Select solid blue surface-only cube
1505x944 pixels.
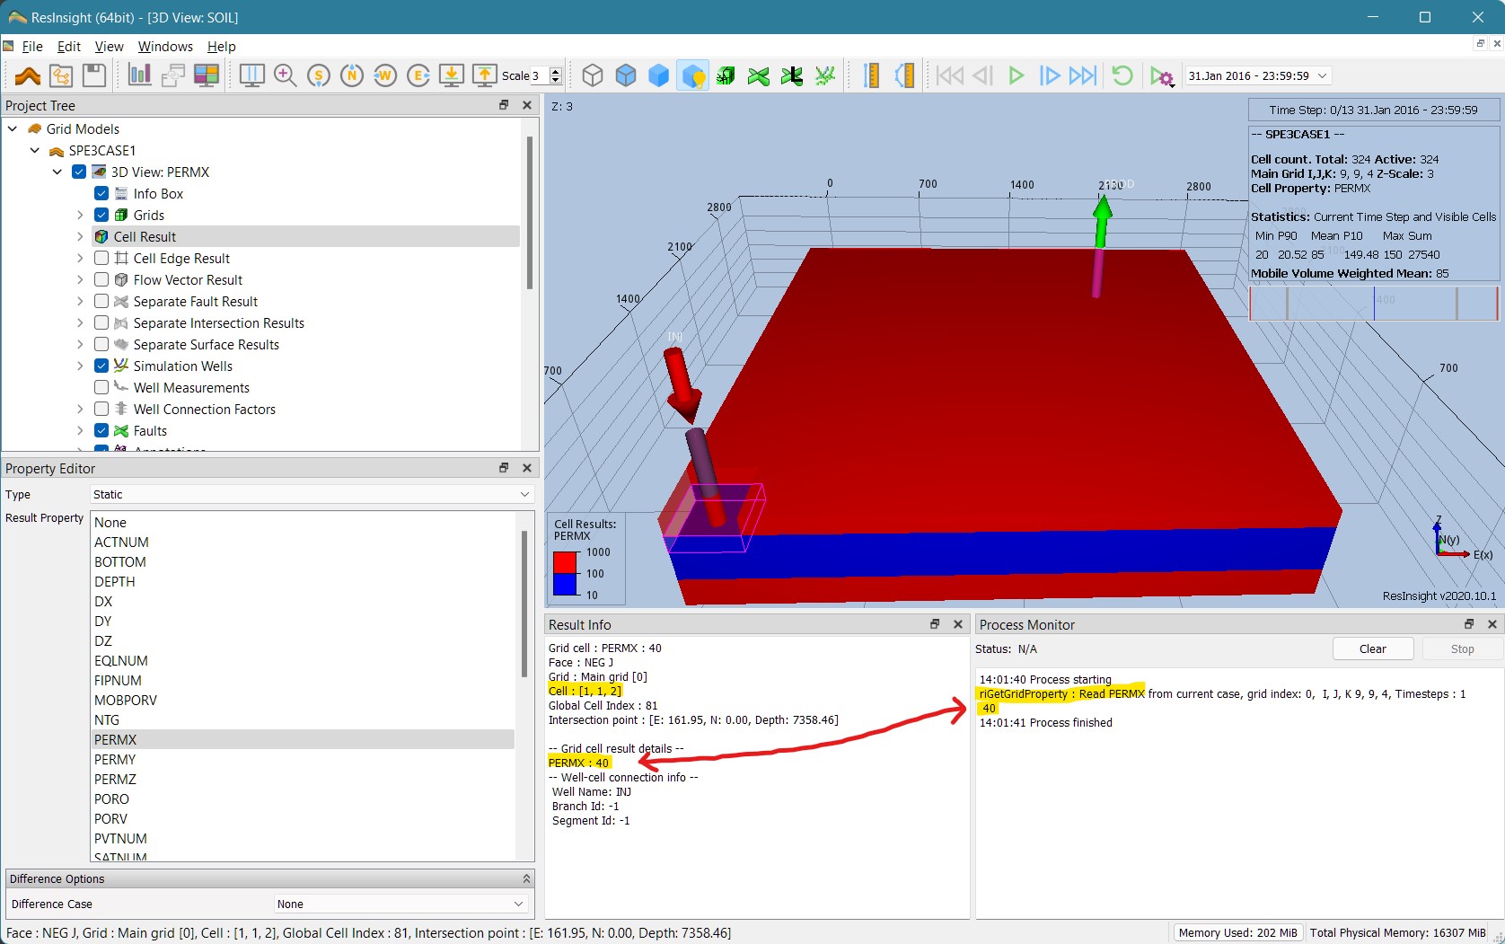[x=659, y=76]
